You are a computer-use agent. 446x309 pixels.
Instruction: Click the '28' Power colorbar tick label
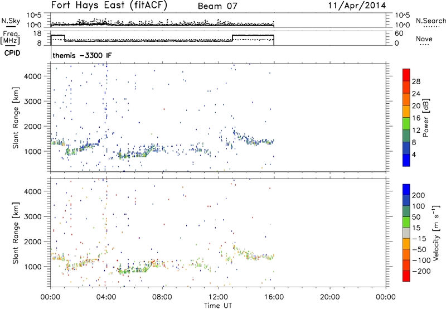[x=416, y=81]
